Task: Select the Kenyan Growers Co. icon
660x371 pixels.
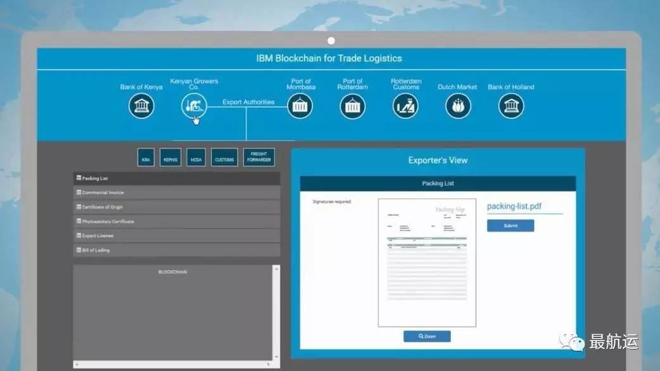Action: [x=194, y=106]
